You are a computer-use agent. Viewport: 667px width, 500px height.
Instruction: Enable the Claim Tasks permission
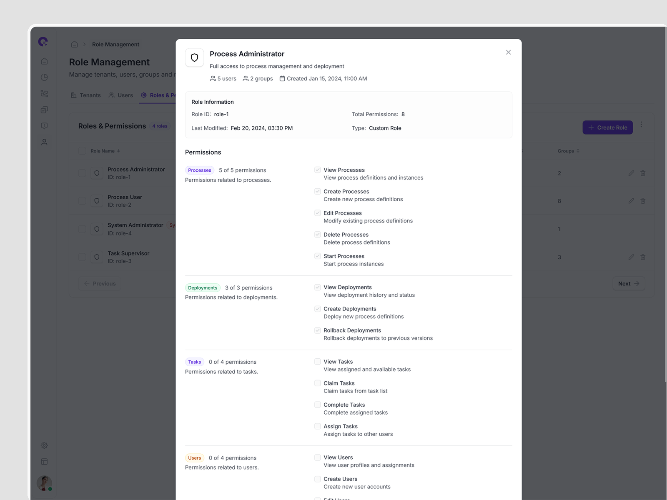click(x=318, y=383)
